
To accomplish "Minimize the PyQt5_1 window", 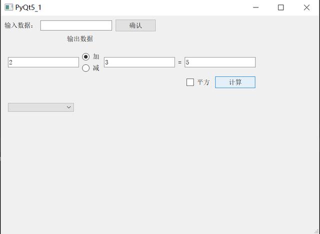I will coord(255,7).
